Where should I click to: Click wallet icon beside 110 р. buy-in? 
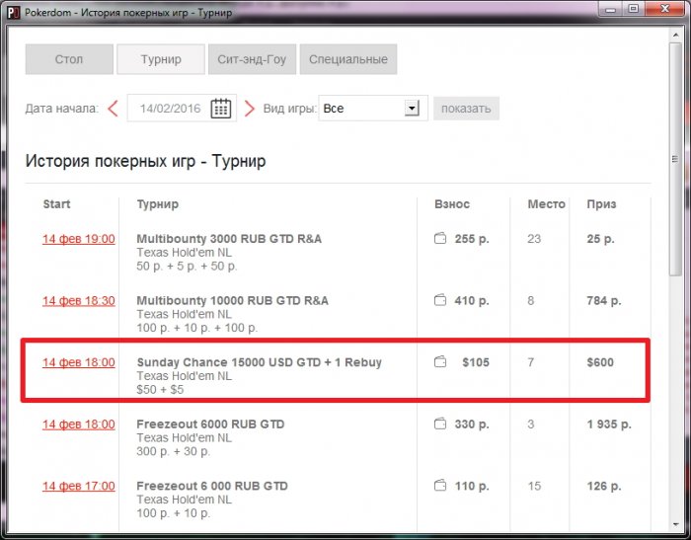(x=440, y=486)
